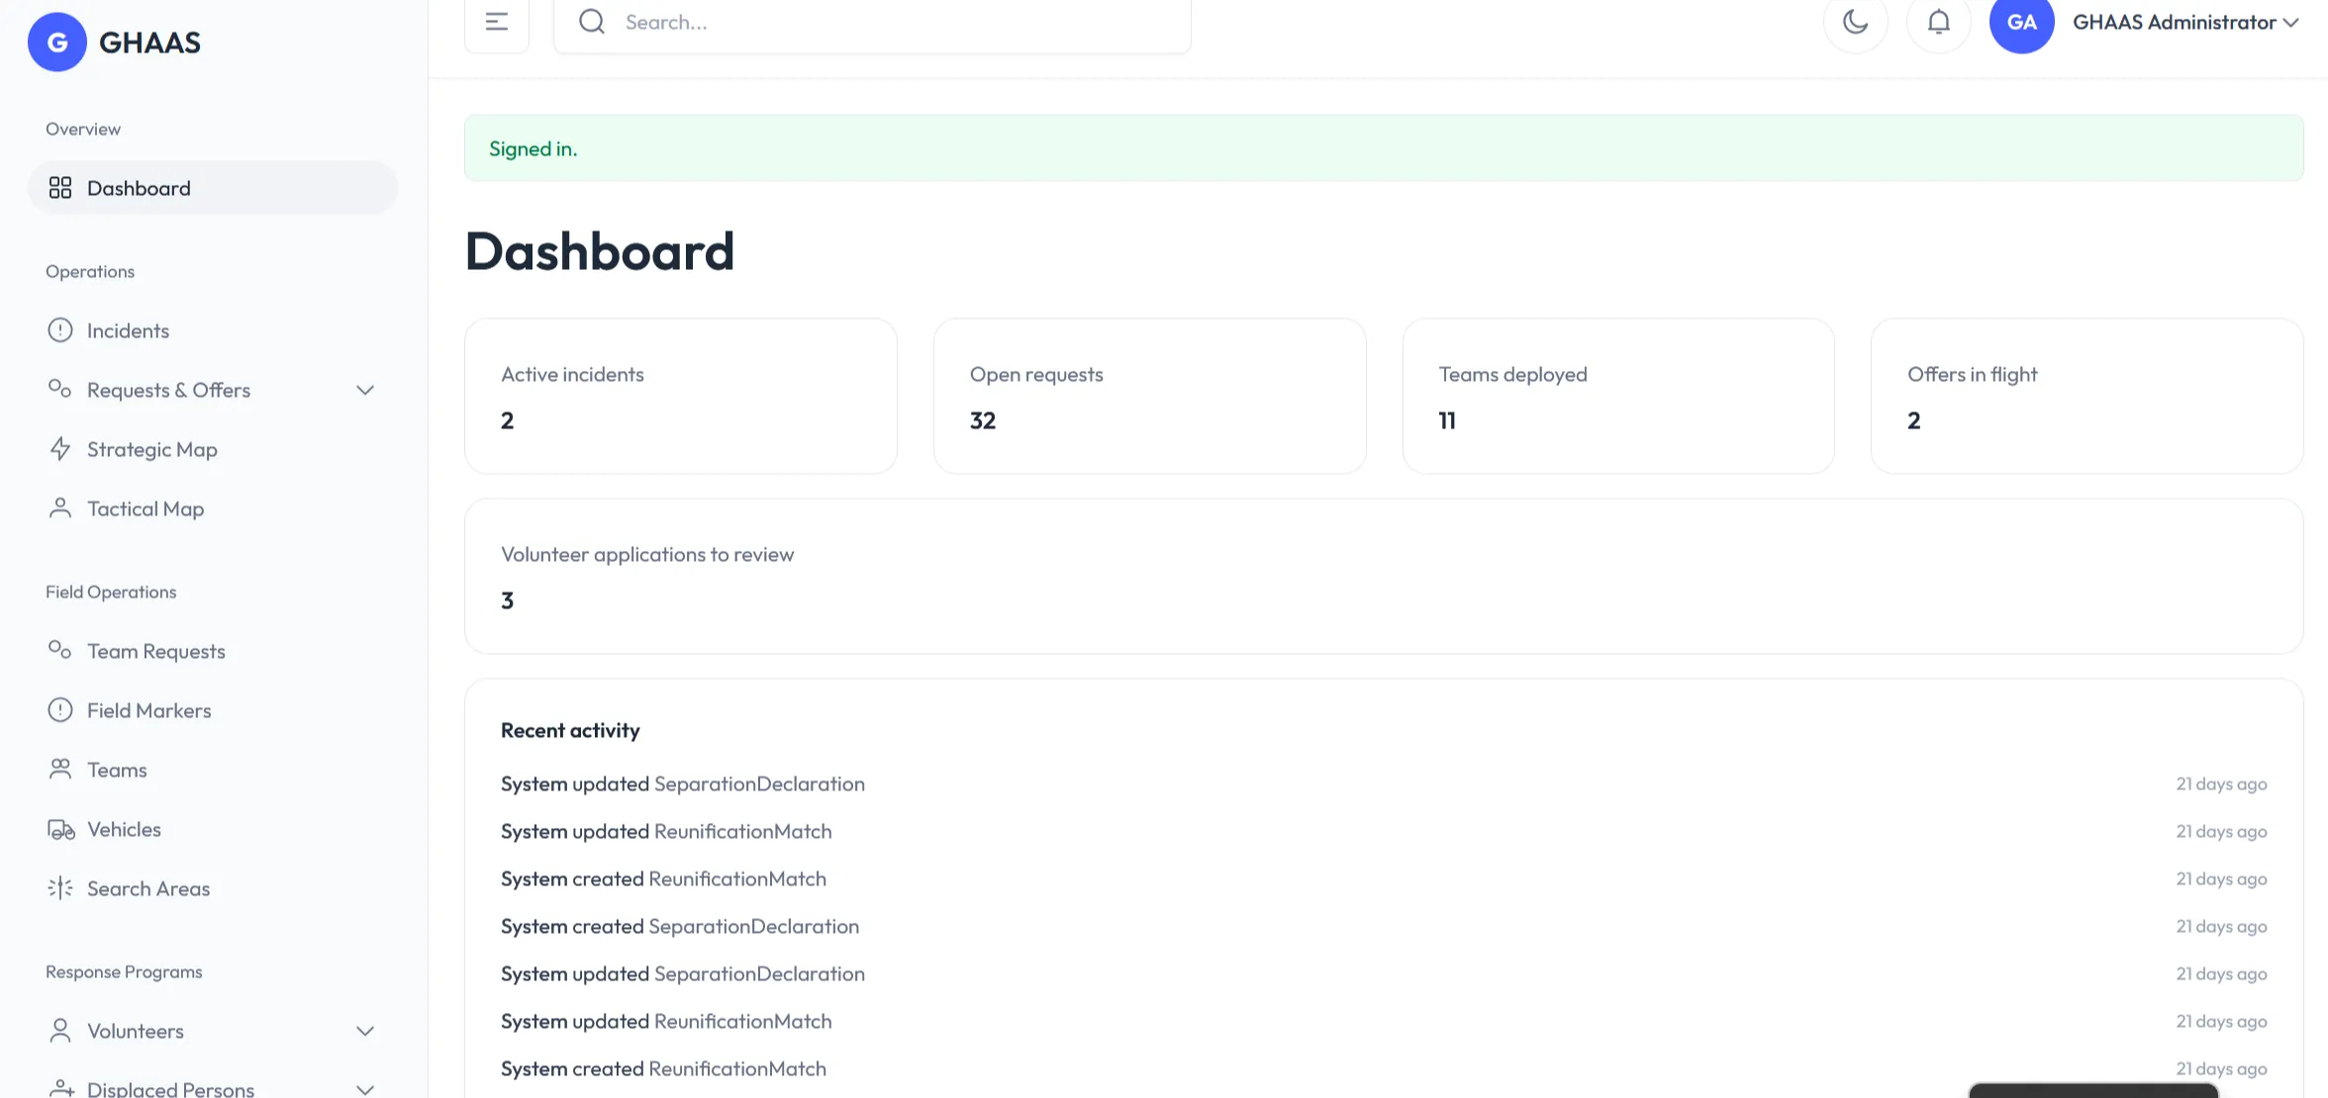Open the GHAAS Administrator account dropdown
The width and height of the screenshot is (2328, 1098).
2185,22
